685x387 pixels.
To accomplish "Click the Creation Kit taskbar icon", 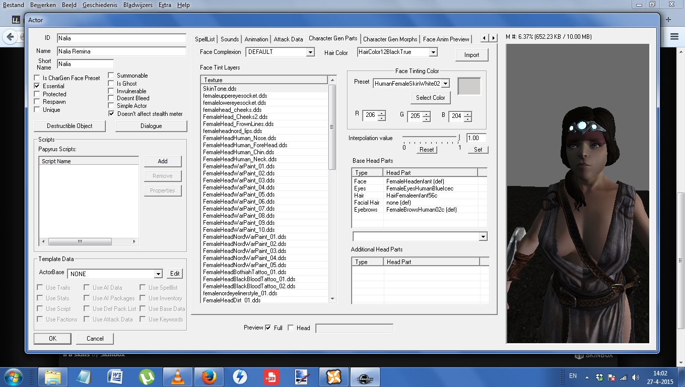I will 364,376.
